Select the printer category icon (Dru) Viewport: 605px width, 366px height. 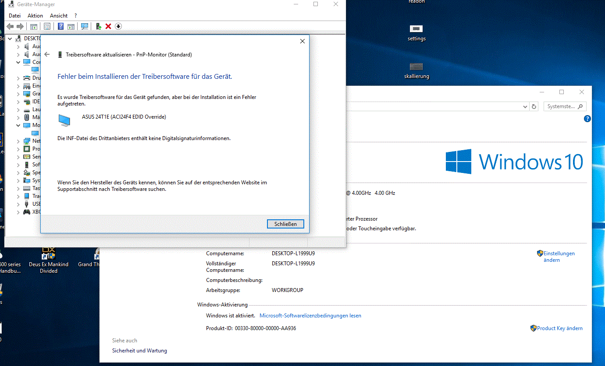pyautogui.click(x=26, y=78)
